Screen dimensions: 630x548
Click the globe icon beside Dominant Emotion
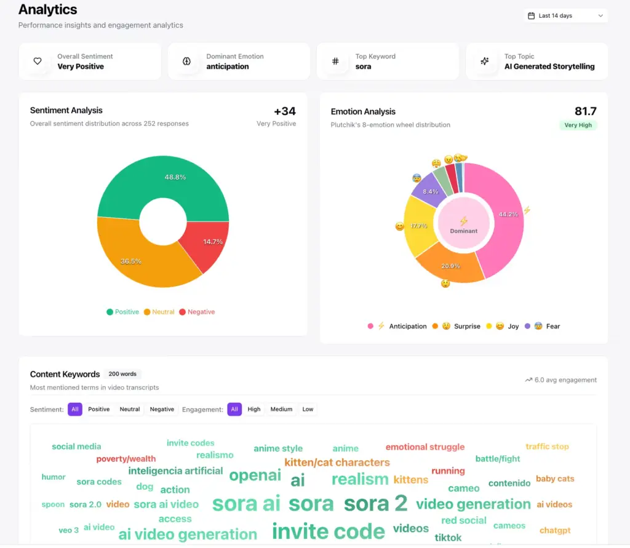187,61
